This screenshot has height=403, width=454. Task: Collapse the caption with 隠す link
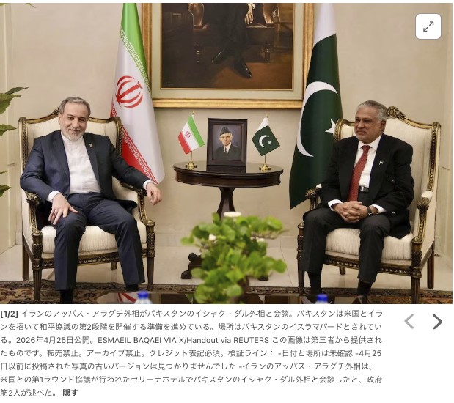[x=70, y=393]
